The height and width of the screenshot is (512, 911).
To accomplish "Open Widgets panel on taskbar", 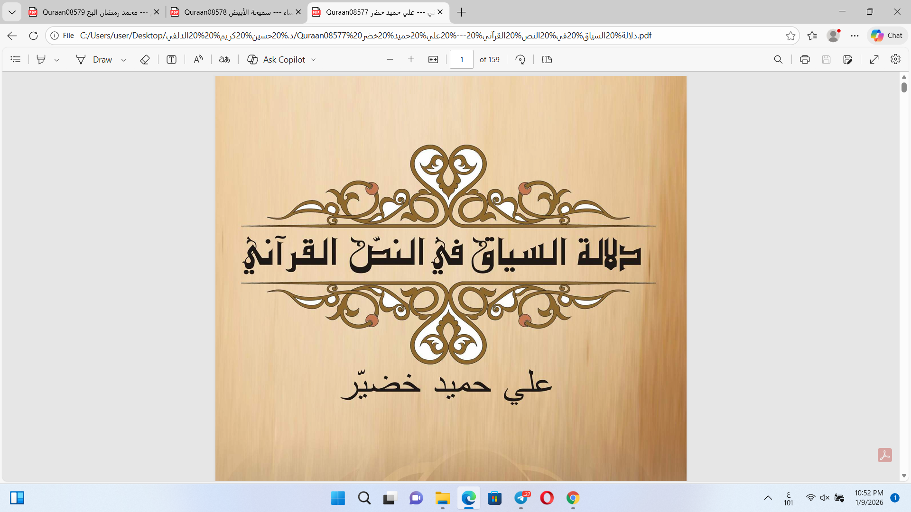I will tap(17, 498).
